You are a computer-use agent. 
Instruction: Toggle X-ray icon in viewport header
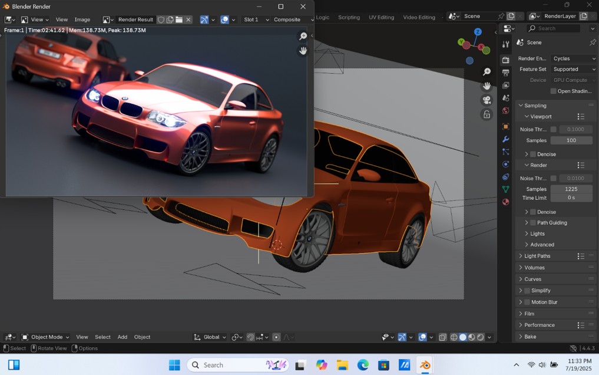tap(442, 337)
